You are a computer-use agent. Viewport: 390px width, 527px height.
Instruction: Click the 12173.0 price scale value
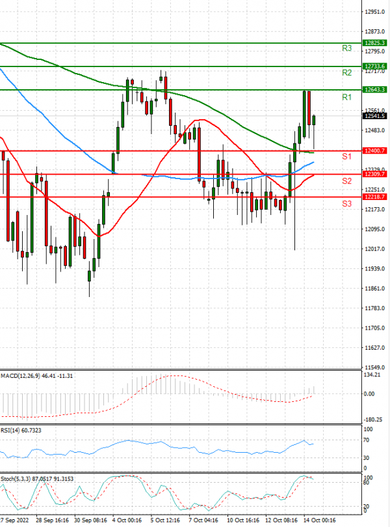pos(374,209)
